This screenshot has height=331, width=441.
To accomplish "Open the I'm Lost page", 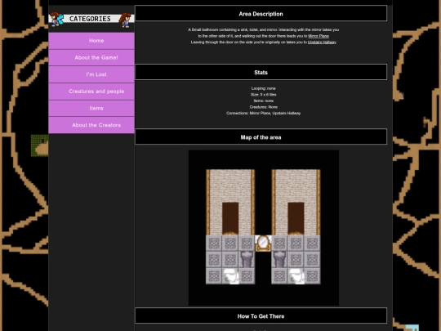I will point(91,74).
